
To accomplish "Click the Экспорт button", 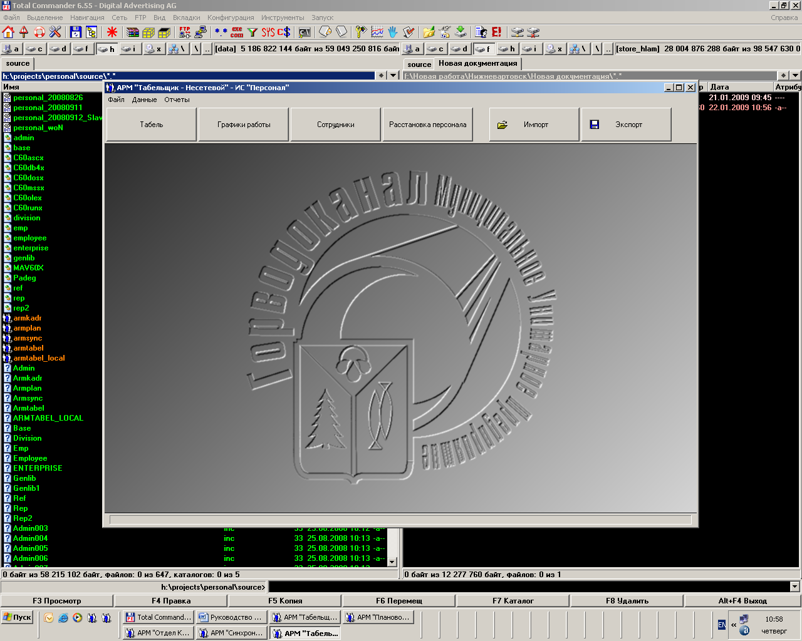I will point(627,125).
